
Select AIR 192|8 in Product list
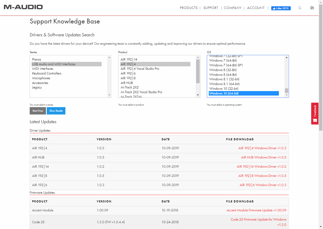[x=155, y=78]
